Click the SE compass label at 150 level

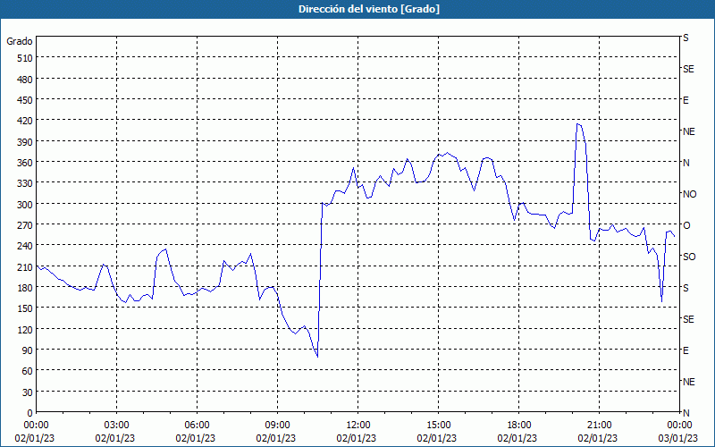pyautogui.click(x=688, y=319)
